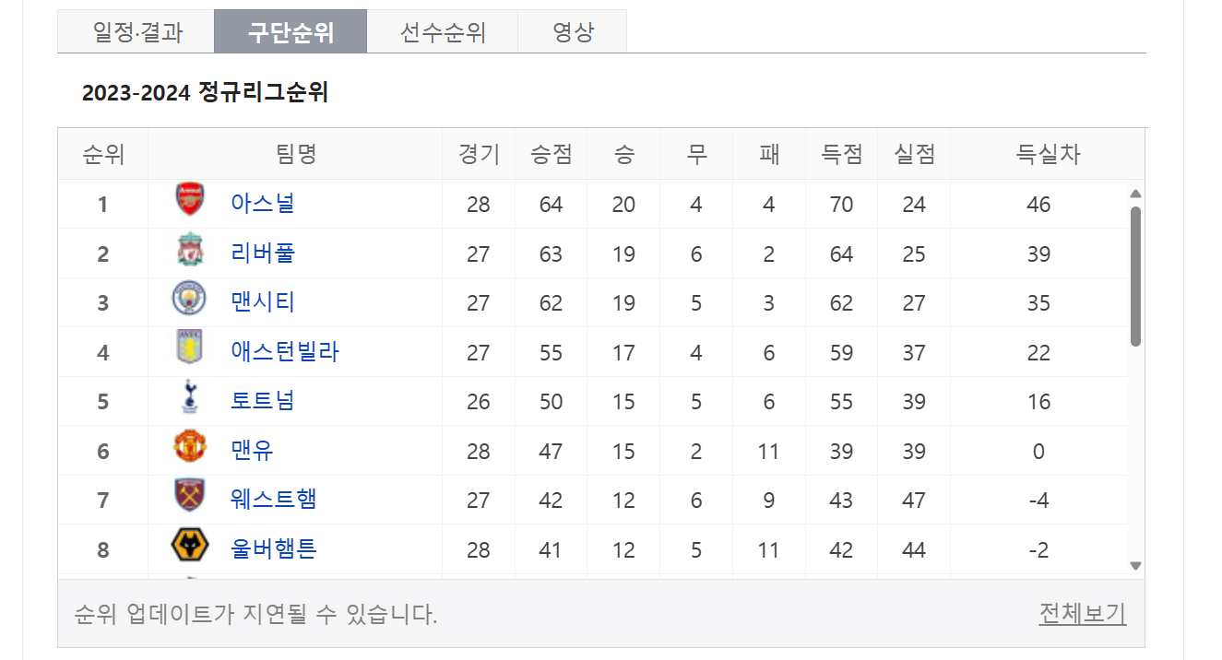Click the 승점 column header
1222x660 pixels.
(551, 154)
